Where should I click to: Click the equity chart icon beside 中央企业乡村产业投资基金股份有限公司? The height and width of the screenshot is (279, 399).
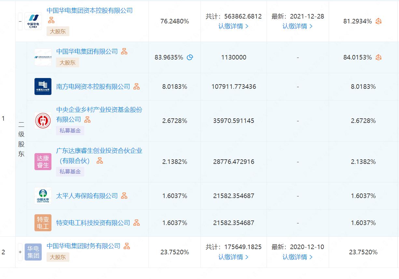pyautogui.click(x=87, y=120)
